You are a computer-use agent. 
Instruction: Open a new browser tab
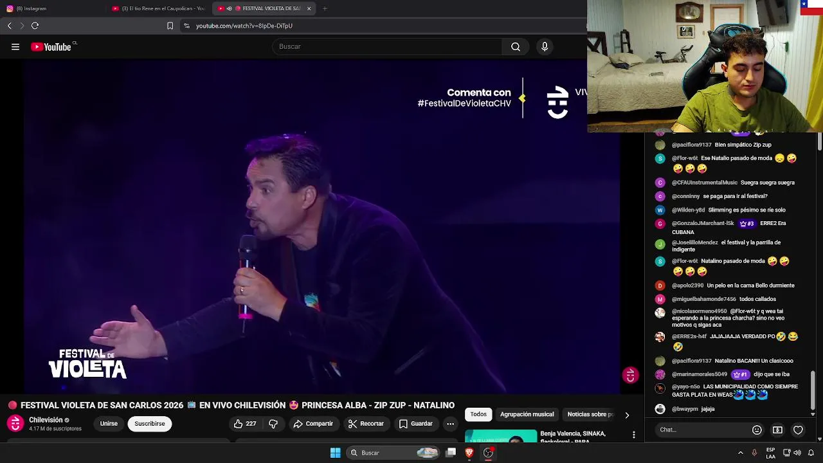click(325, 8)
